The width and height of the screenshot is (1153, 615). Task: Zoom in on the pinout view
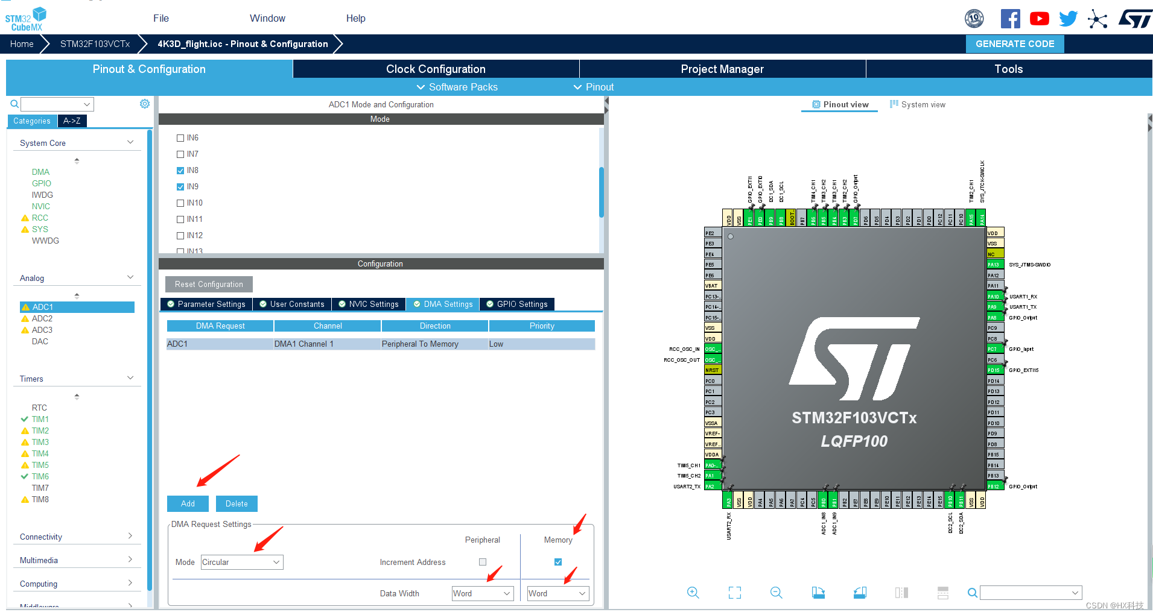pyautogui.click(x=693, y=593)
